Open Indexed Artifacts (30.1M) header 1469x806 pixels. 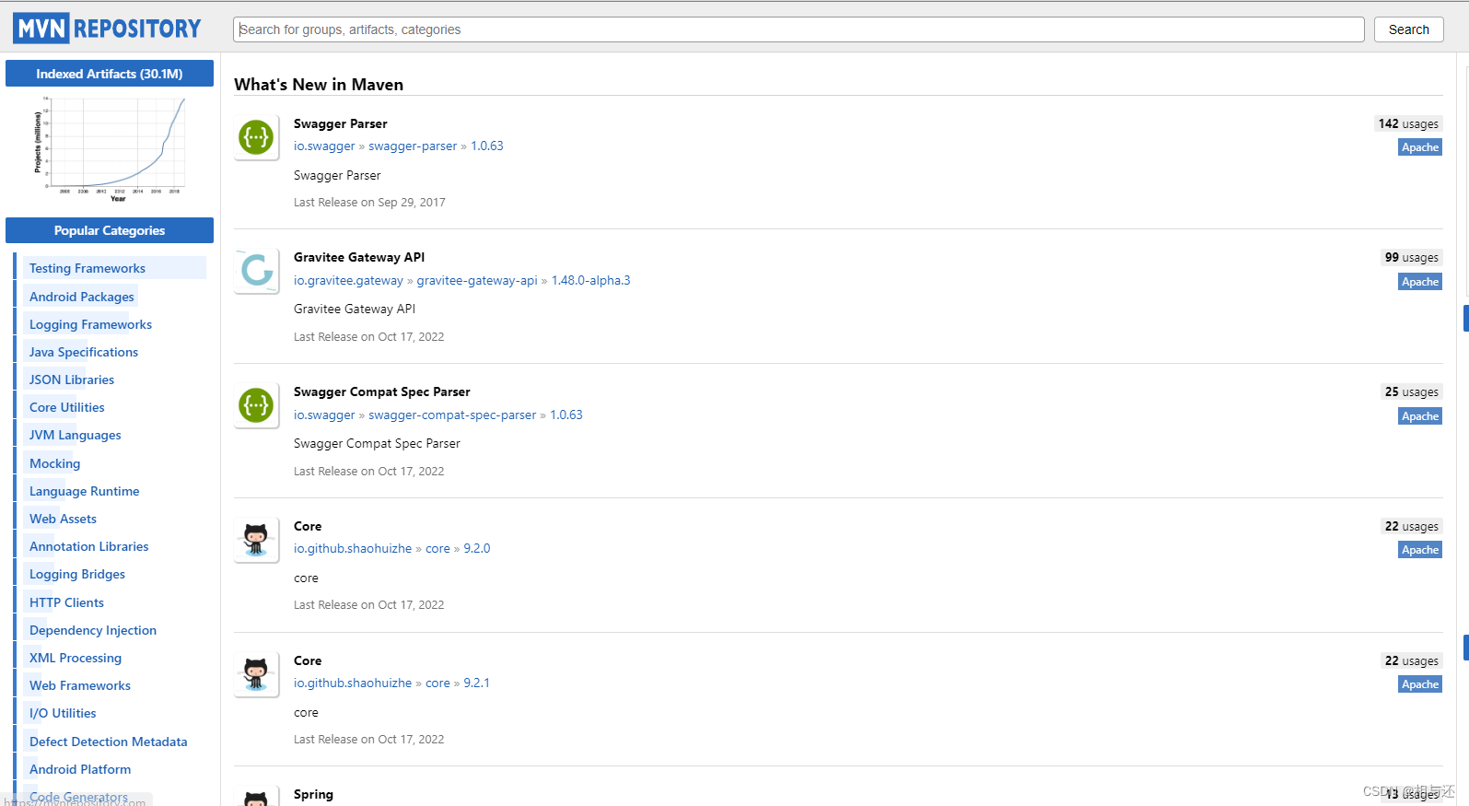110,74
